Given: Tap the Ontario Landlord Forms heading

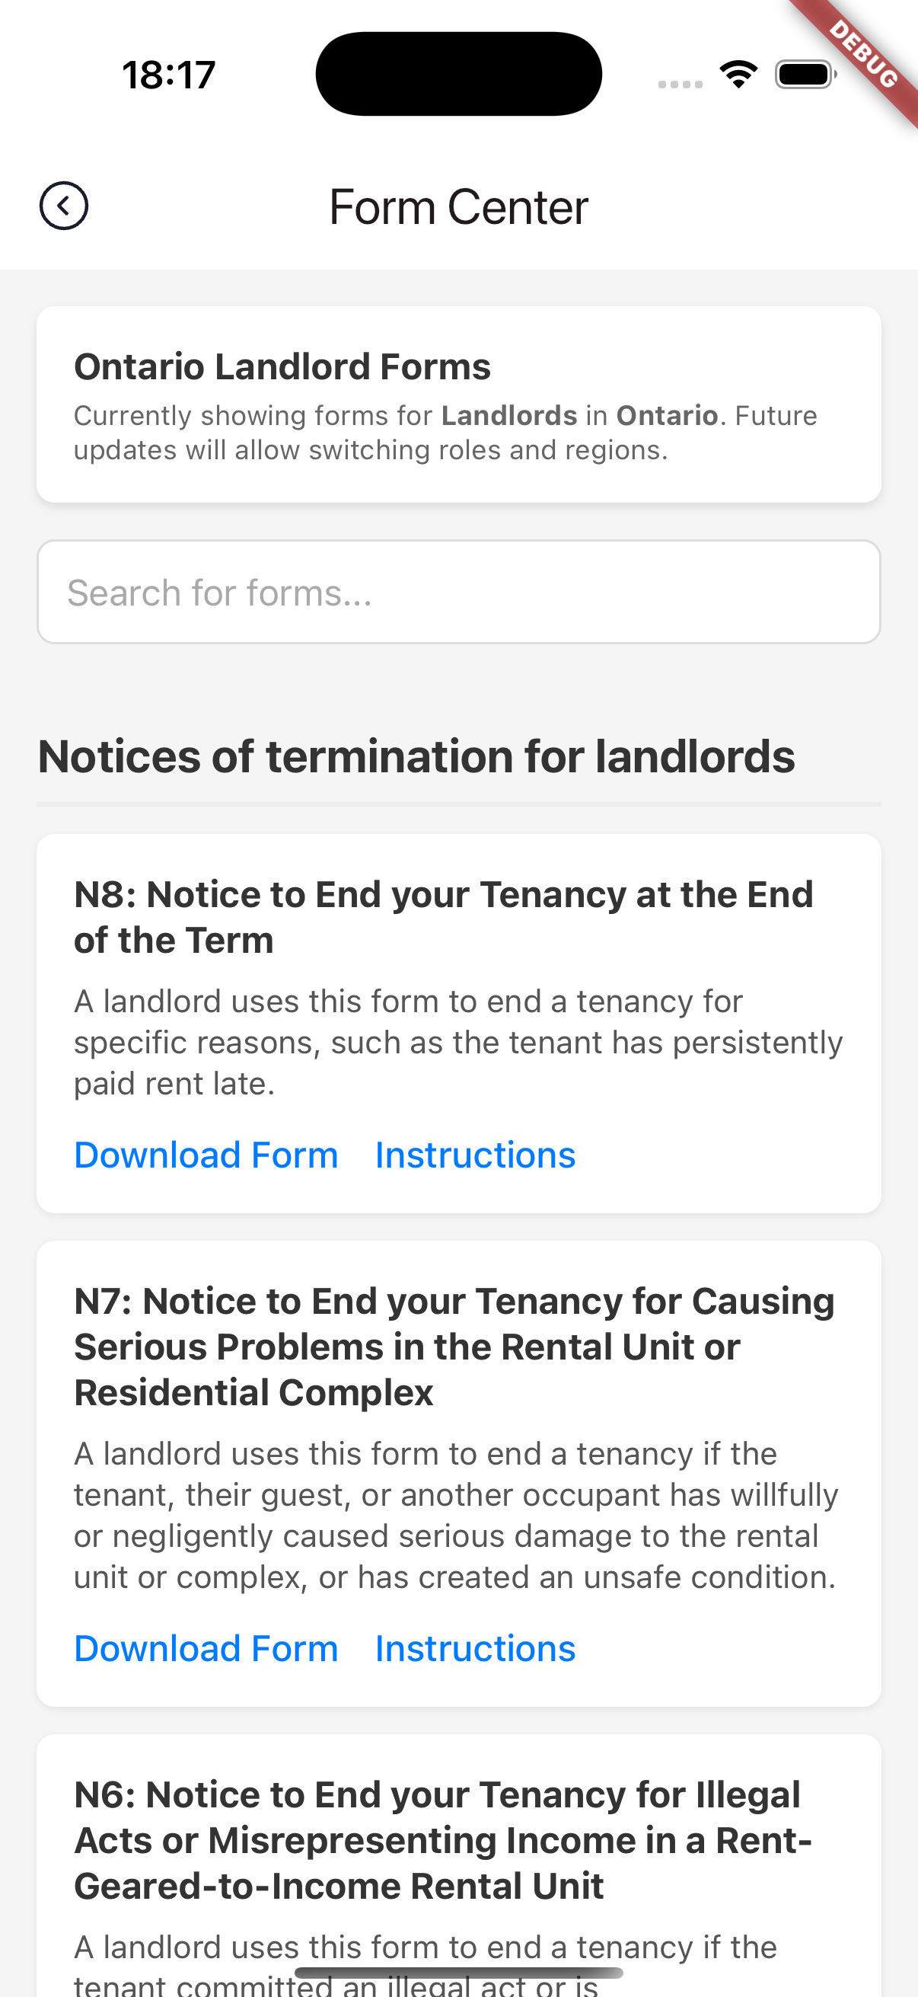Looking at the screenshot, I should pyautogui.click(x=282, y=366).
